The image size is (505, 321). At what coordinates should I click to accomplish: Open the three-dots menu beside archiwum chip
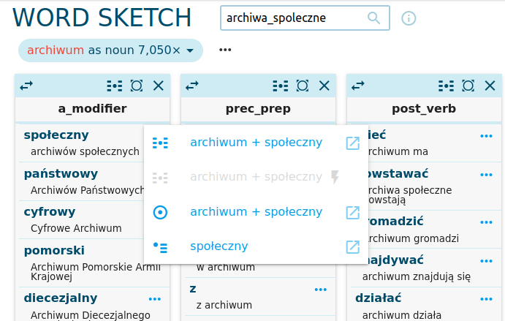225,50
